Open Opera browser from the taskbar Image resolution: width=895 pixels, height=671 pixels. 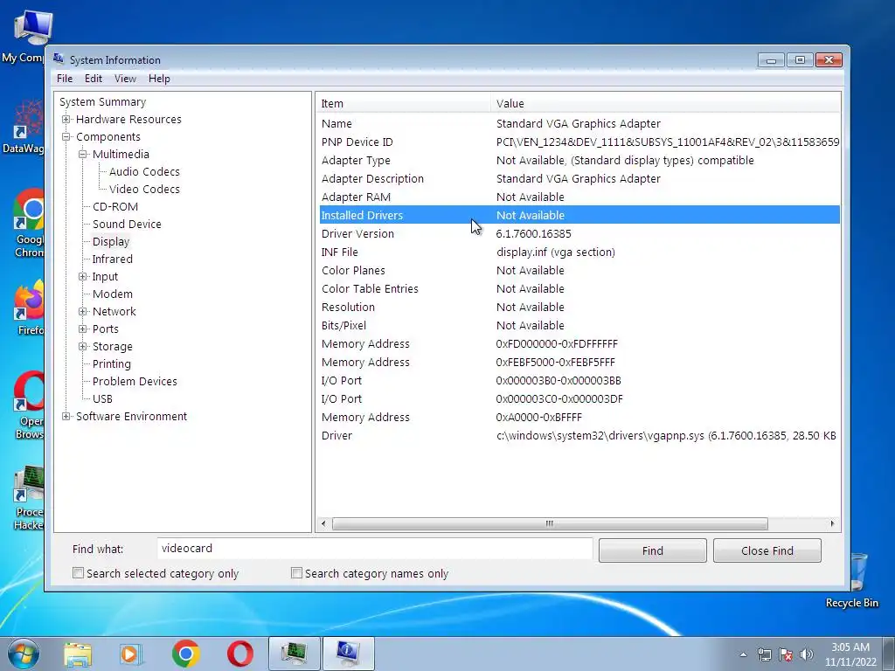tap(240, 654)
